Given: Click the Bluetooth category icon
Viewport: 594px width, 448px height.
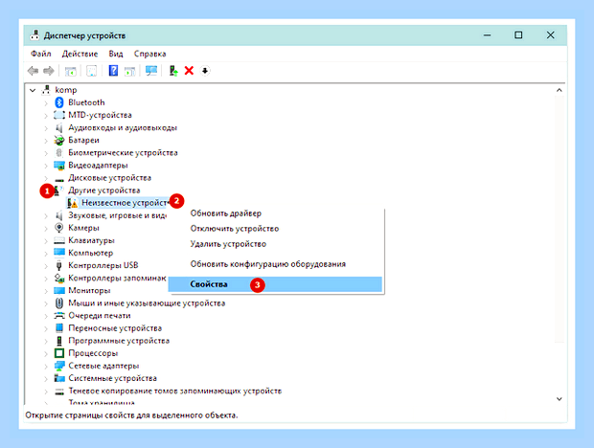Looking at the screenshot, I should pyautogui.click(x=59, y=102).
